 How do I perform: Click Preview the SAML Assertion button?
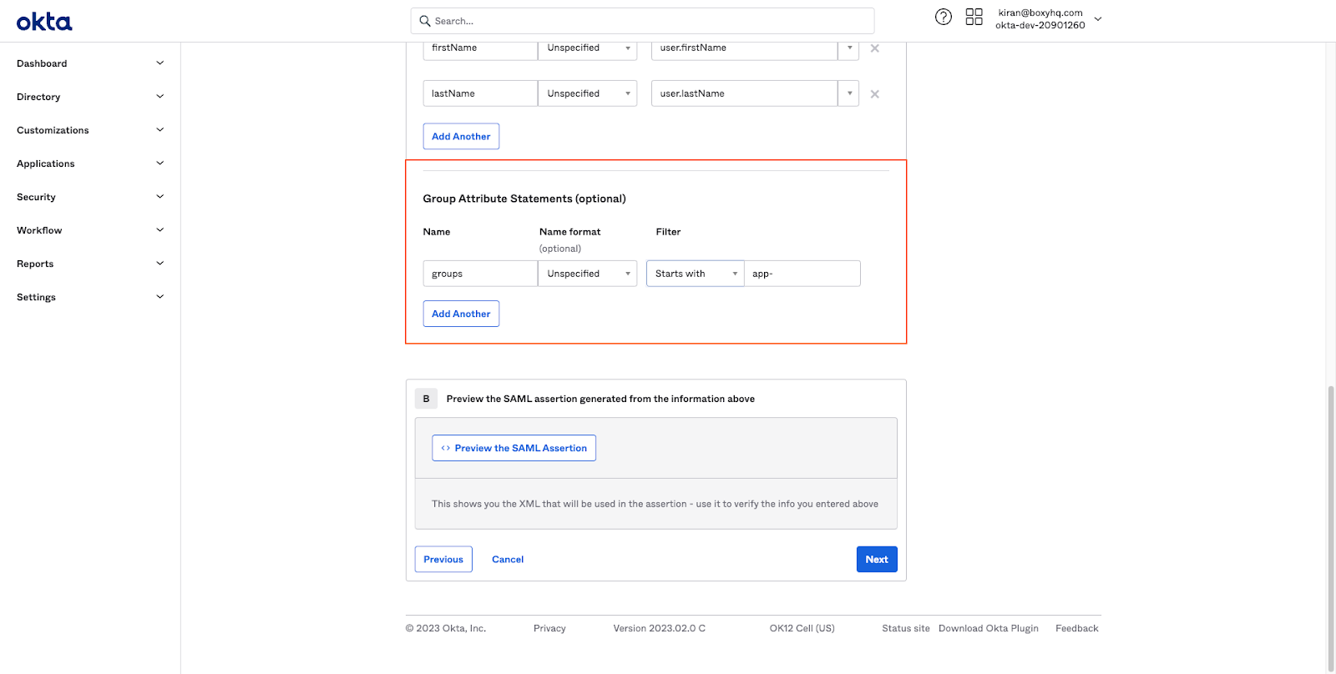[514, 448]
